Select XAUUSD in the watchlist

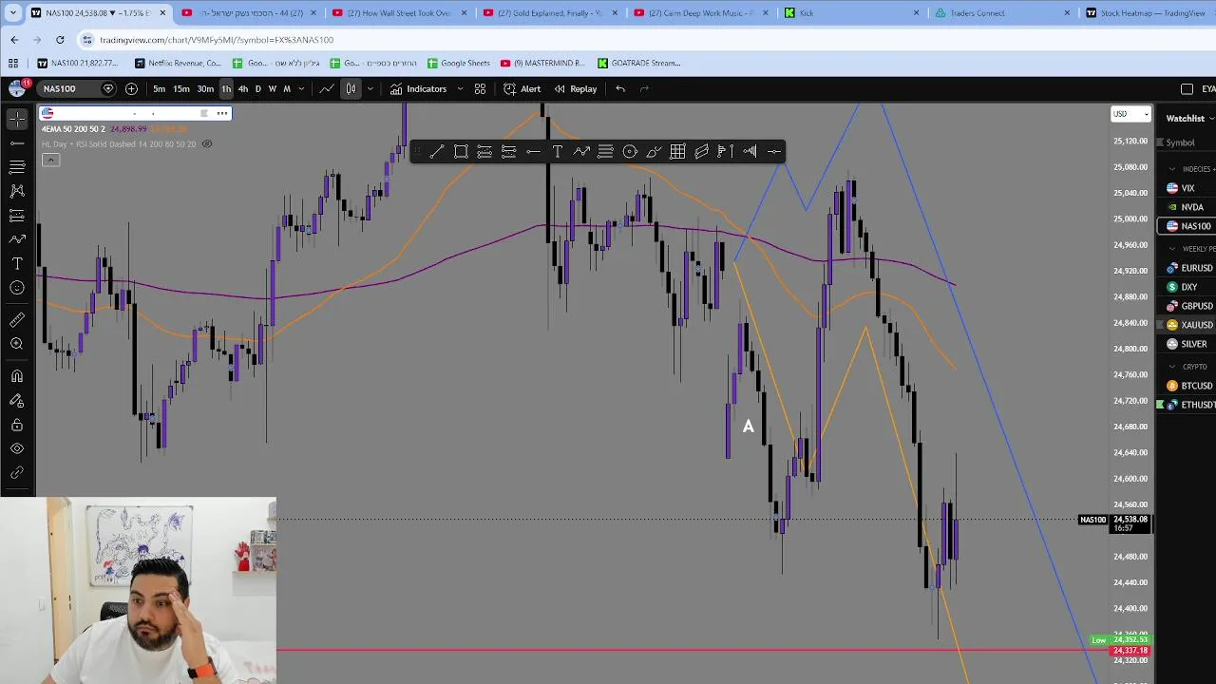coord(1187,325)
